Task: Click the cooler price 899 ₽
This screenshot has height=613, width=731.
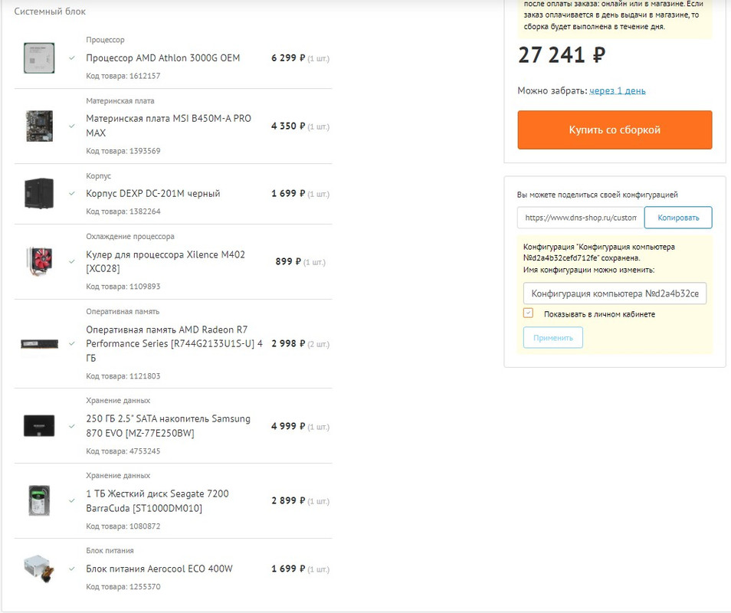Action: coord(288,262)
